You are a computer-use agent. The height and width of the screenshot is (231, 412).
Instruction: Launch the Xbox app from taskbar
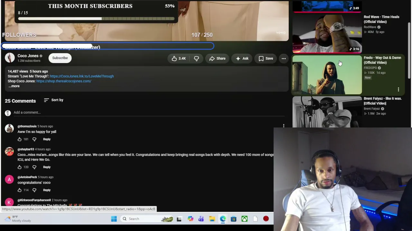point(245,219)
